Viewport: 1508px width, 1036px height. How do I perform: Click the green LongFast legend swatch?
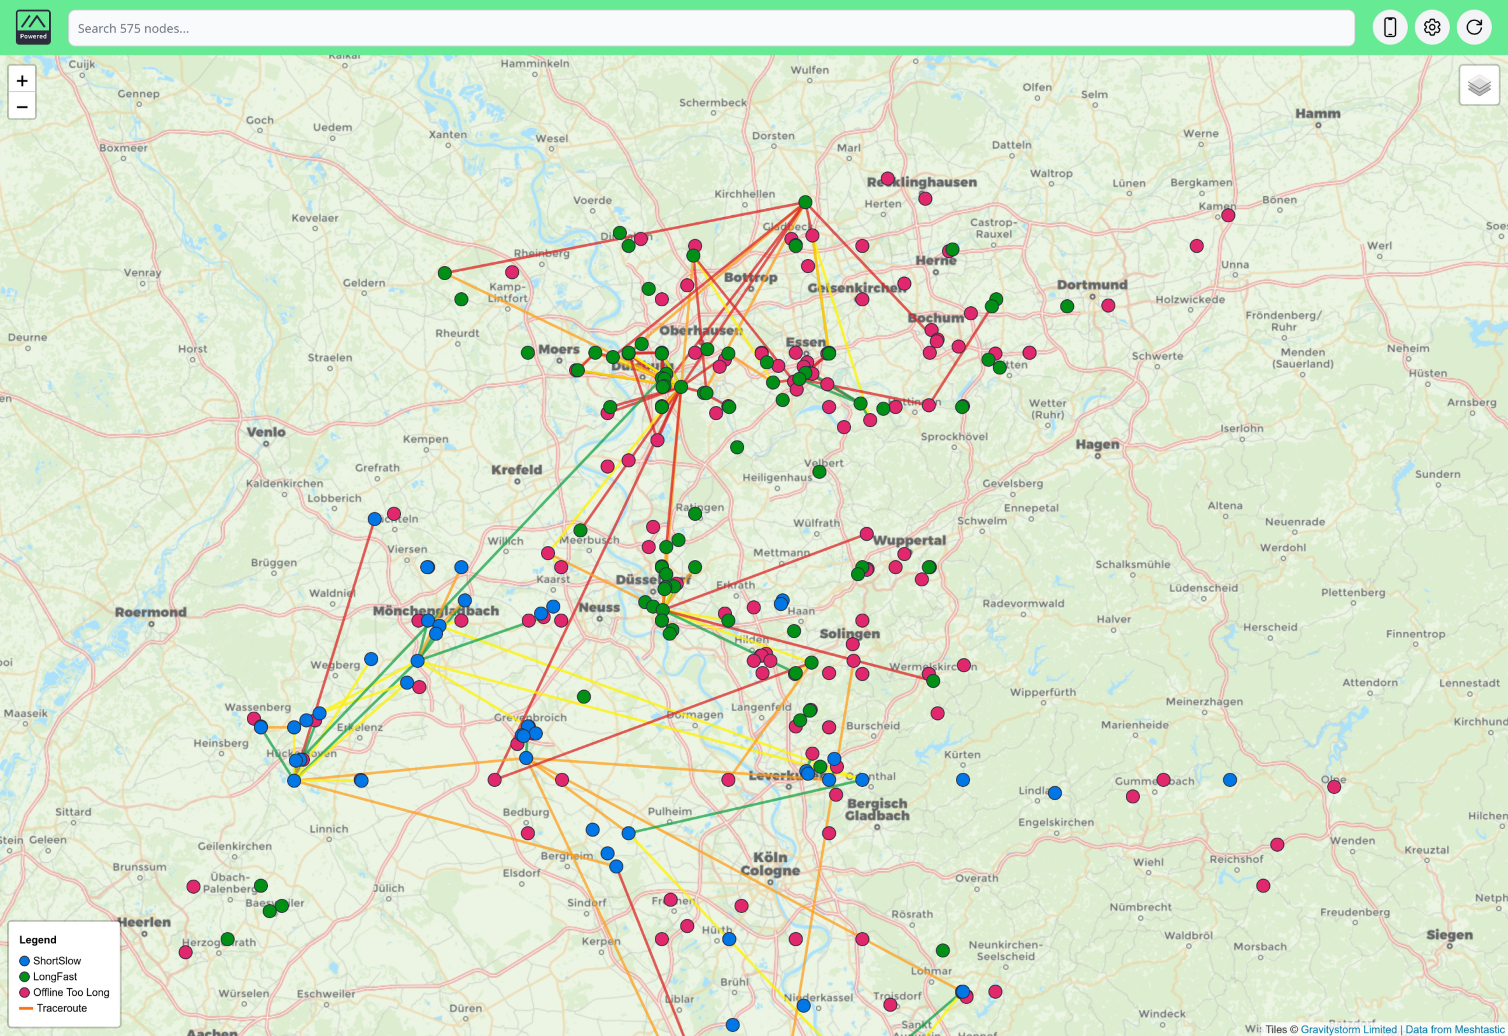[x=25, y=977]
